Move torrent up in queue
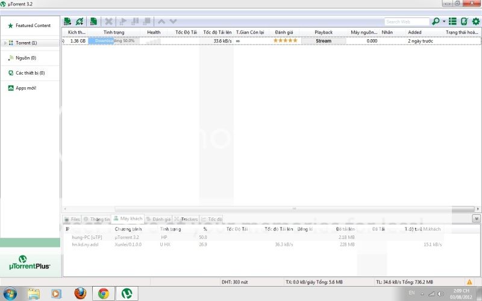Screen dimensions: 482x301 [x=161, y=22]
